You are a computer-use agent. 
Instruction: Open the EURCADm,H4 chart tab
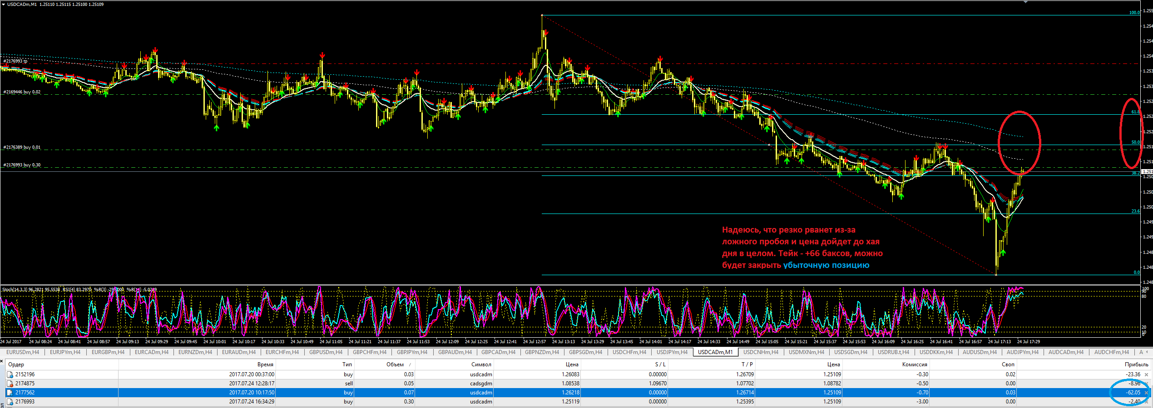(x=152, y=352)
